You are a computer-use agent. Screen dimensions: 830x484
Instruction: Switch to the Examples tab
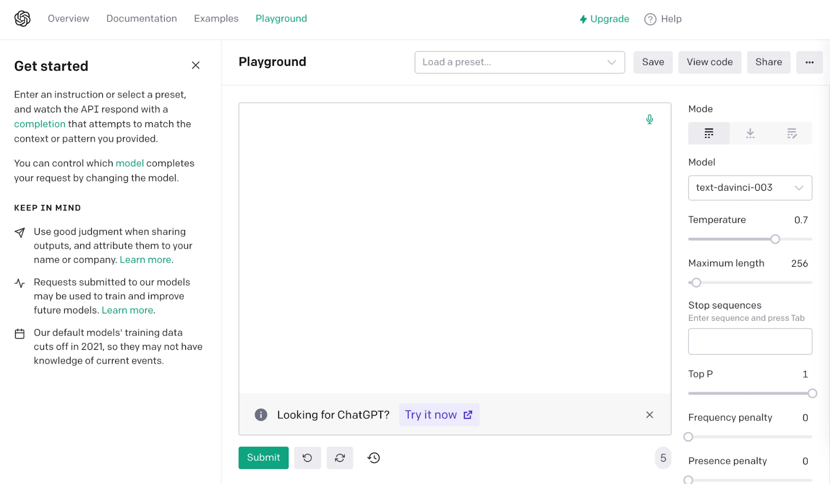(x=216, y=19)
